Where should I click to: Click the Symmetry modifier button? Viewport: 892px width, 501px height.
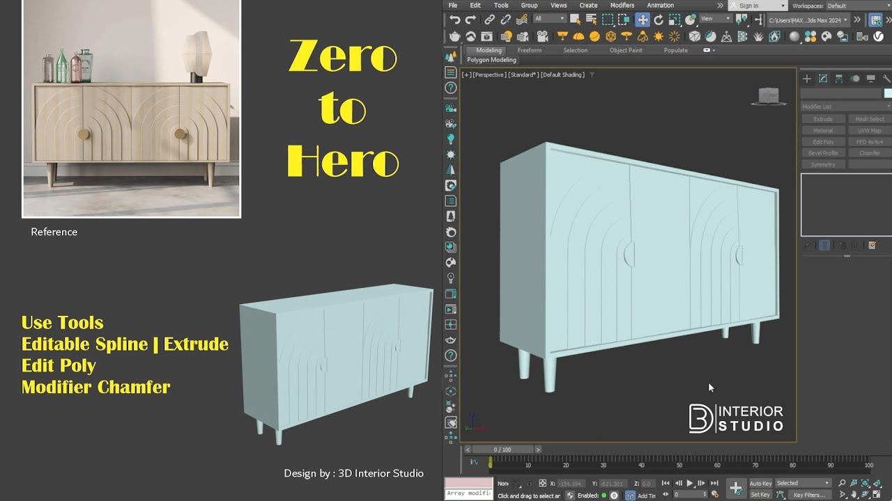pos(823,164)
